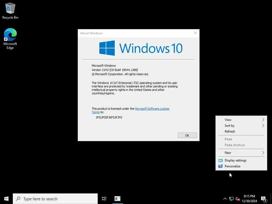Click the magnifier icon in the search box

coord(18,199)
